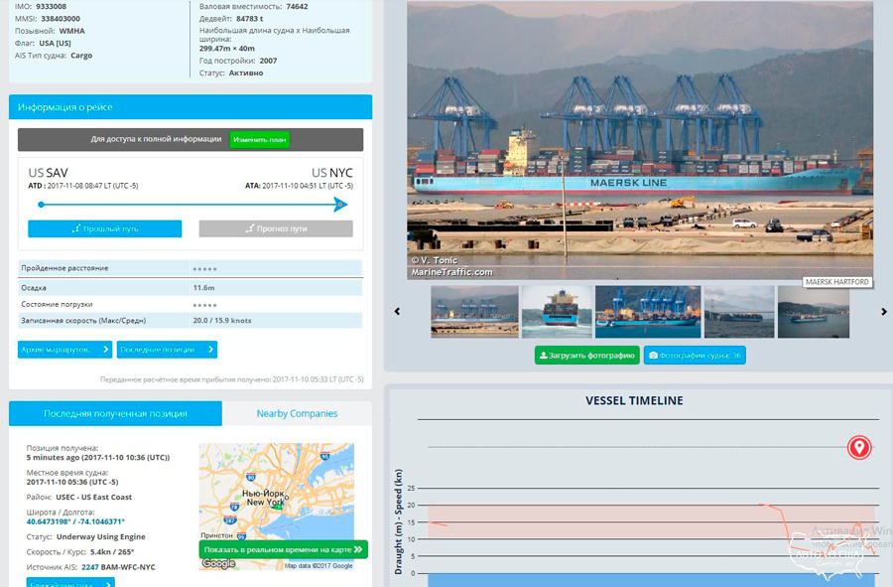Screen dimensions: 893x587
Task: Click the deadweight value 84783 t
Action: pos(249,18)
